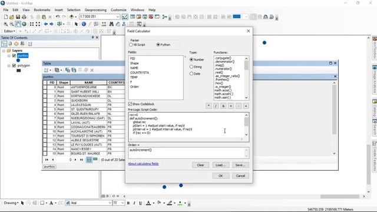
Task: Paste from clipboard in Standard toolbar
Action: point(44,17)
